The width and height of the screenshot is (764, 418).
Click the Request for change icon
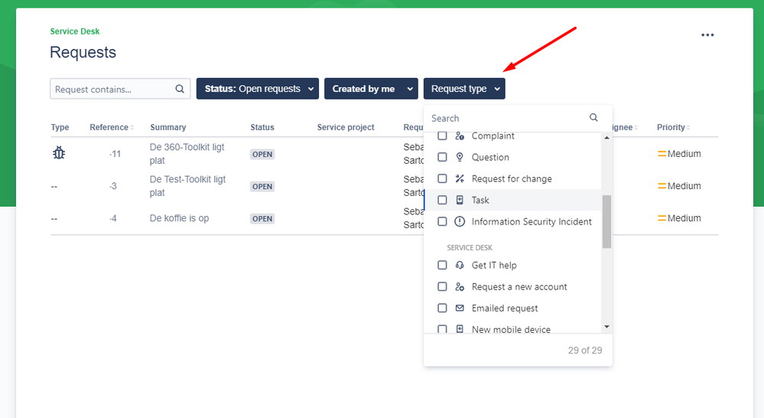click(460, 178)
